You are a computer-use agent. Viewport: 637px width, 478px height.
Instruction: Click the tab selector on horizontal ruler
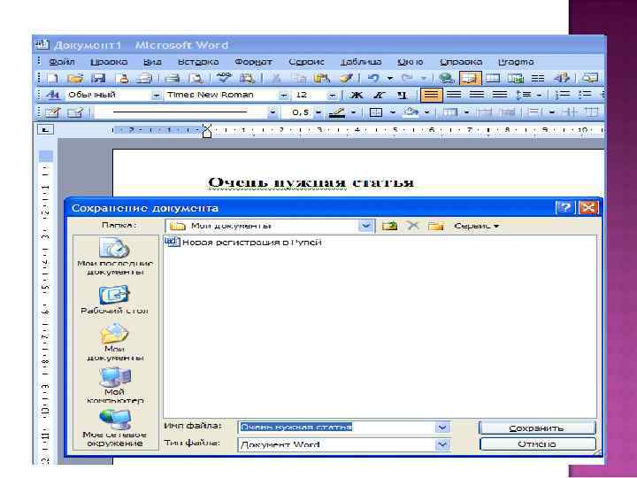click(45, 129)
